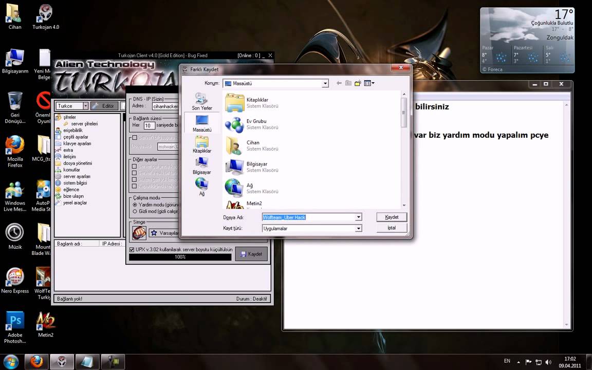The image size is (592, 370).
Task: Click scroll down arrow in file list
Action: [x=404, y=206]
